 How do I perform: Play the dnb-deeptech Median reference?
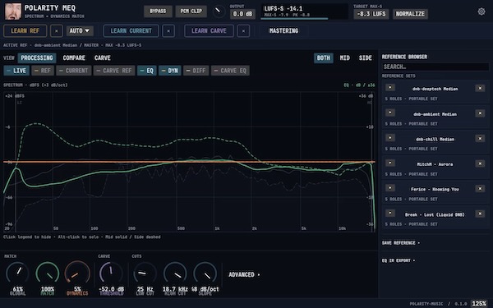[390, 87]
